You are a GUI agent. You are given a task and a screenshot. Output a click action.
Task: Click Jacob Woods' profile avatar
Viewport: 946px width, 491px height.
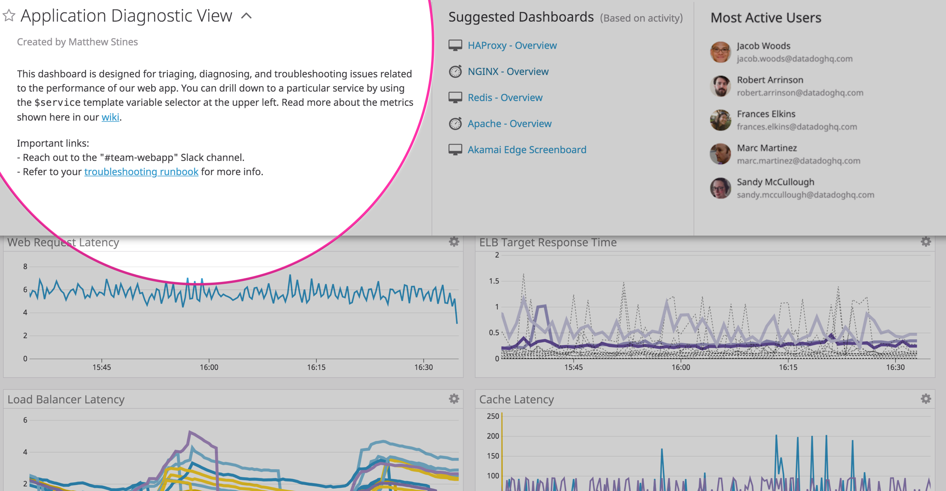pos(720,52)
